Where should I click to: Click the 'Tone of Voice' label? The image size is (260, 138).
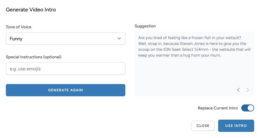point(18,27)
